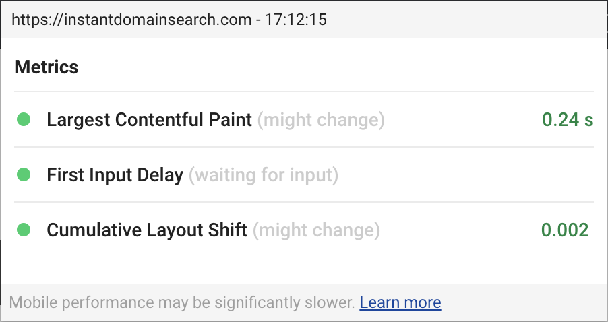Image resolution: width=608 pixels, height=322 pixels.
Task: Click the (might change) note beside CLS
Action: [316, 230]
